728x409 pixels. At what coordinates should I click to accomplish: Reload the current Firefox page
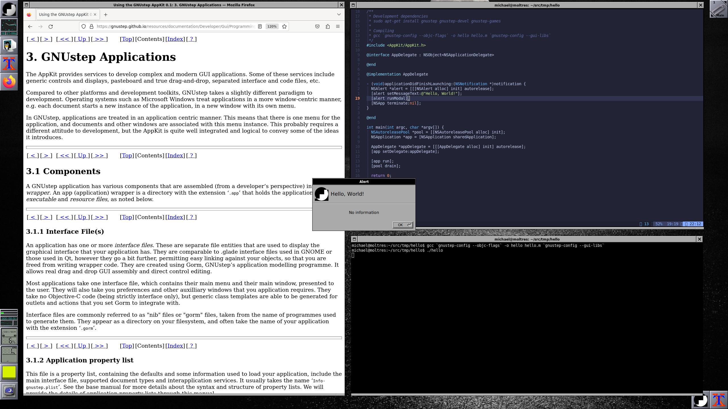[51, 26]
